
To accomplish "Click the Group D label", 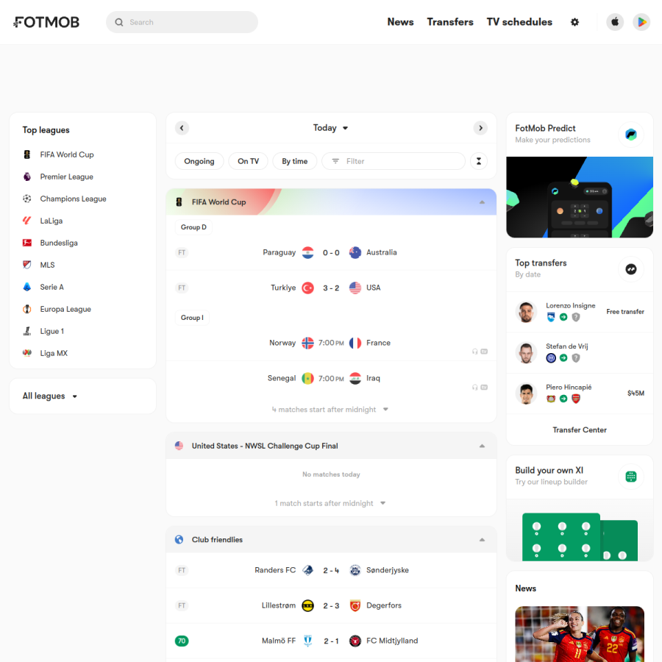I will pyautogui.click(x=193, y=227).
